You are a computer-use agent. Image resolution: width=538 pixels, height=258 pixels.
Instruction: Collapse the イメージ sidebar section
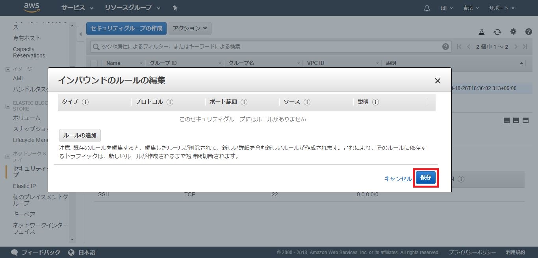tap(8, 69)
